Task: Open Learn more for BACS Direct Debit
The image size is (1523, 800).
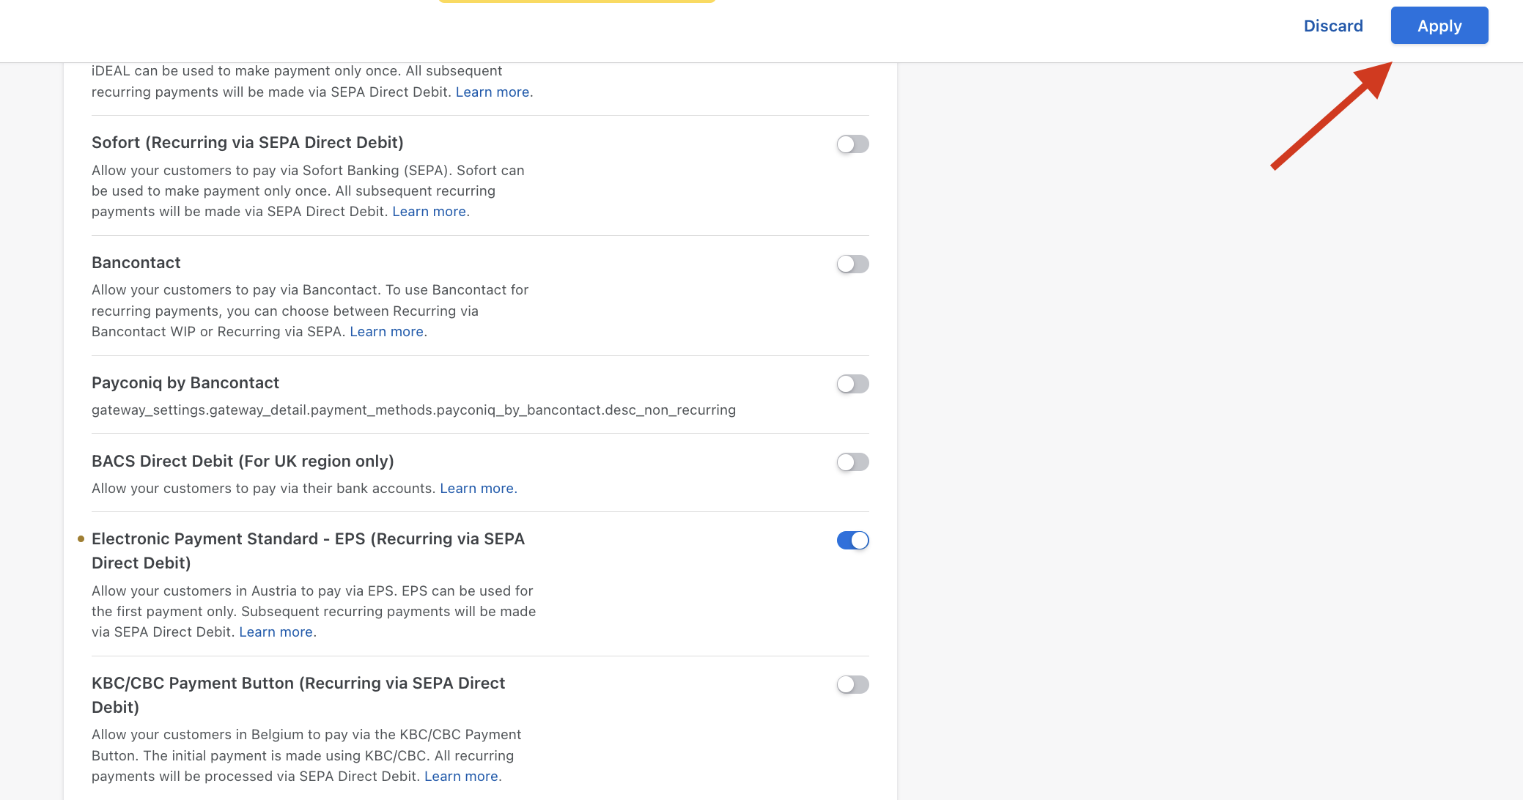Action: coord(476,489)
